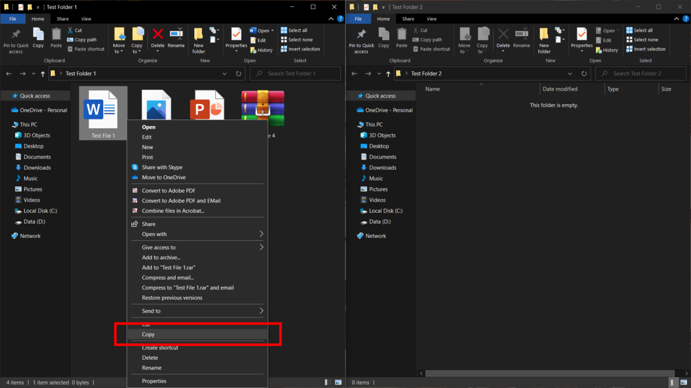Image resolution: width=691 pixels, height=388 pixels.
Task: Pin to Quick access in Test Folder 2 ribbon
Action: [362, 41]
